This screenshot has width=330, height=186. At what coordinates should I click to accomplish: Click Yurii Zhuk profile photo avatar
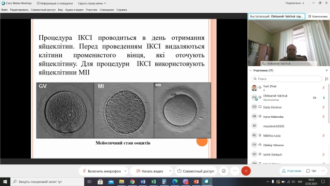(254, 87)
